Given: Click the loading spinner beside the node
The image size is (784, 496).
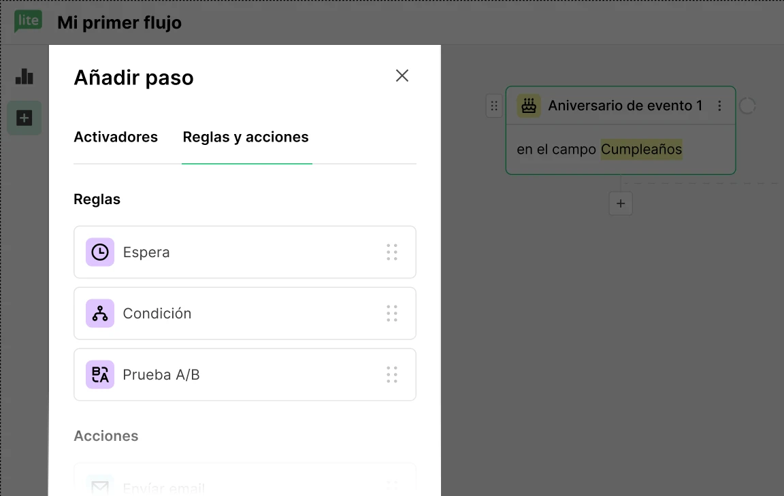Looking at the screenshot, I should tap(749, 106).
